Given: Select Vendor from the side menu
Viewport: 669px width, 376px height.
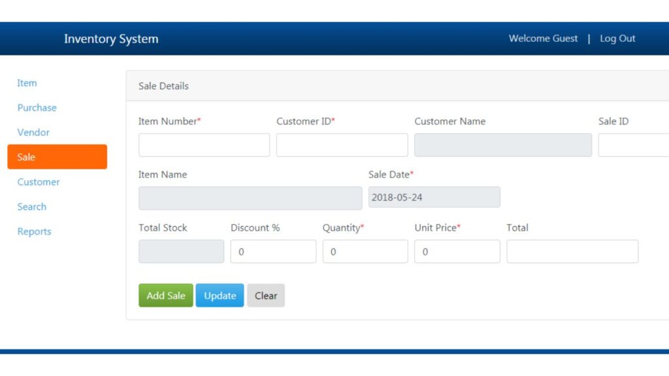Looking at the screenshot, I should click(33, 132).
